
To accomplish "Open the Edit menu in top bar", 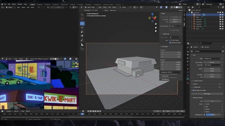I will pyautogui.click(x=9, y=4).
